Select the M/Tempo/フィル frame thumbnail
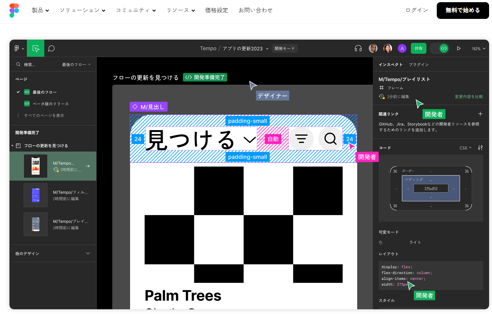Screen dimensions: 492x314 coord(36,195)
